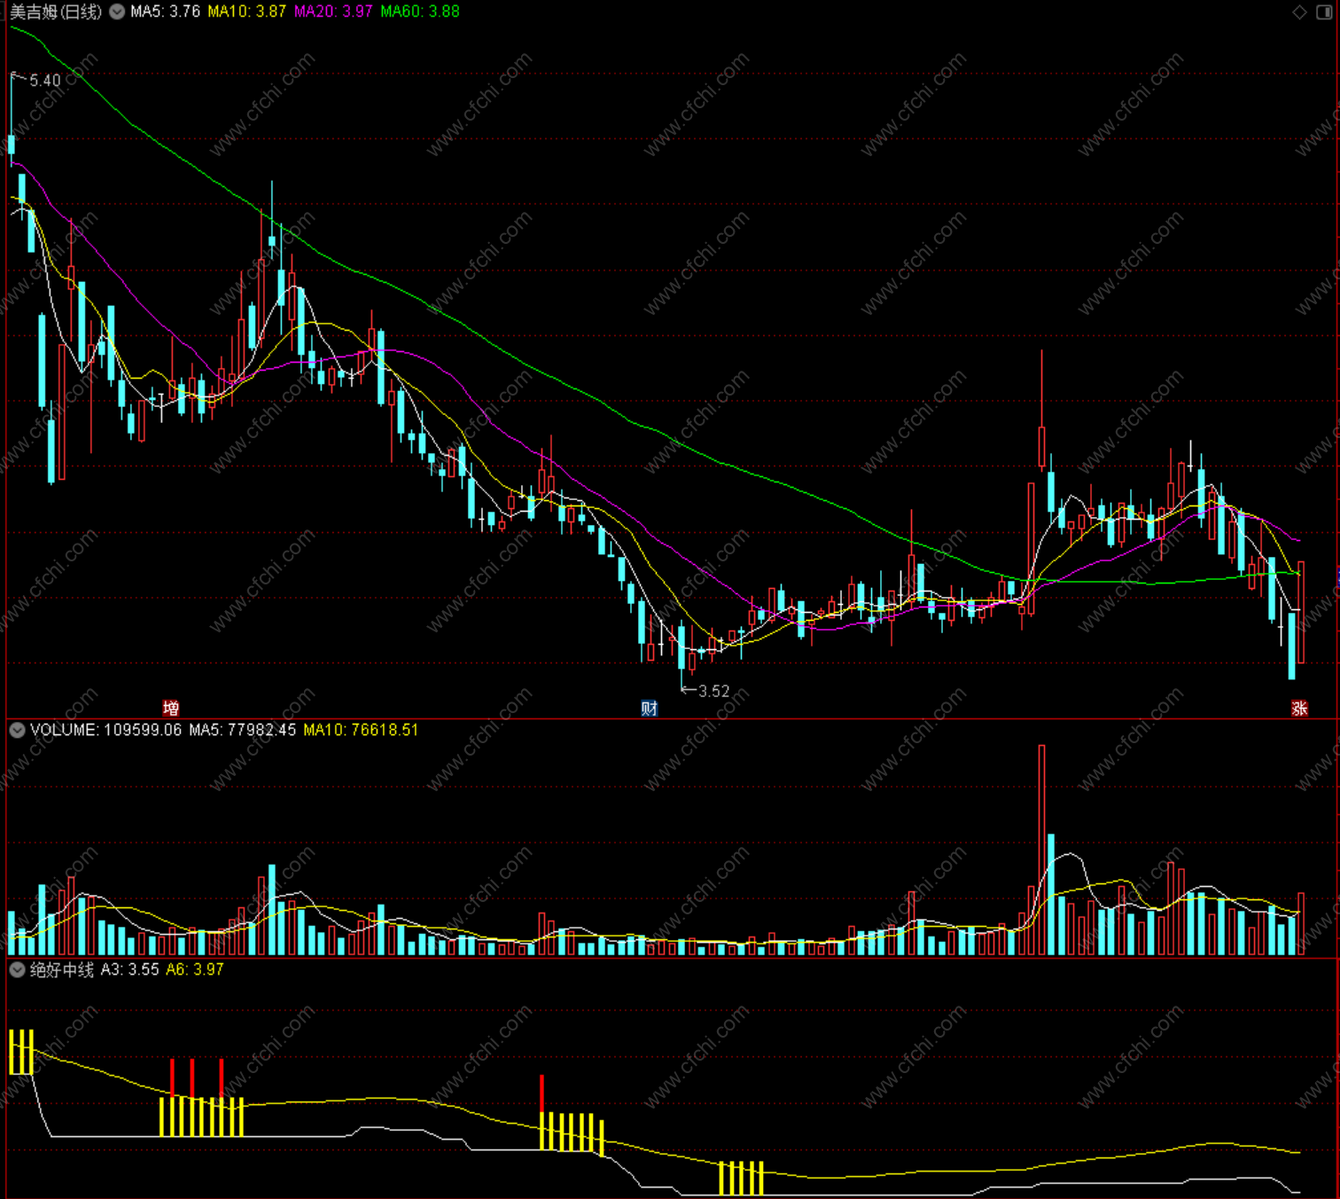
Task: Open the dropdown arrow beside 绝好中线 indicator
Action: [17, 969]
